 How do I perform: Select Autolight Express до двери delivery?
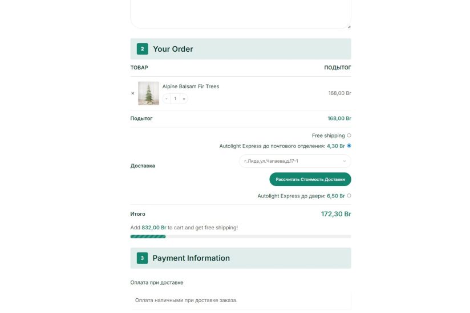tap(349, 196)
